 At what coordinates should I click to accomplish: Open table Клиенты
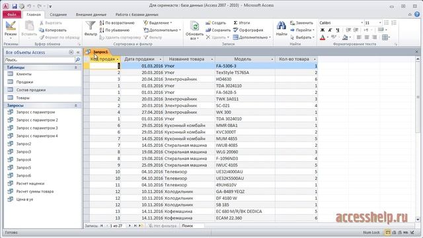coord(24,74)
